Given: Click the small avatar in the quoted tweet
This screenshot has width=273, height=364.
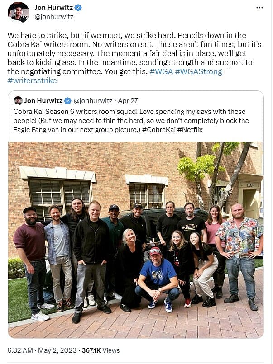Looking at the screenshot, I should click(x=18, y=100).
